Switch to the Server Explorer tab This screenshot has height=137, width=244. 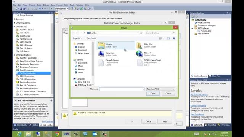click(20, 125)
